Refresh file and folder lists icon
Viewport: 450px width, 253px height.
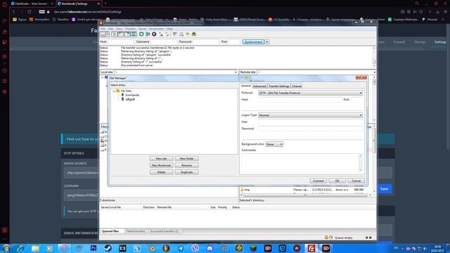[x=141, y=34]
